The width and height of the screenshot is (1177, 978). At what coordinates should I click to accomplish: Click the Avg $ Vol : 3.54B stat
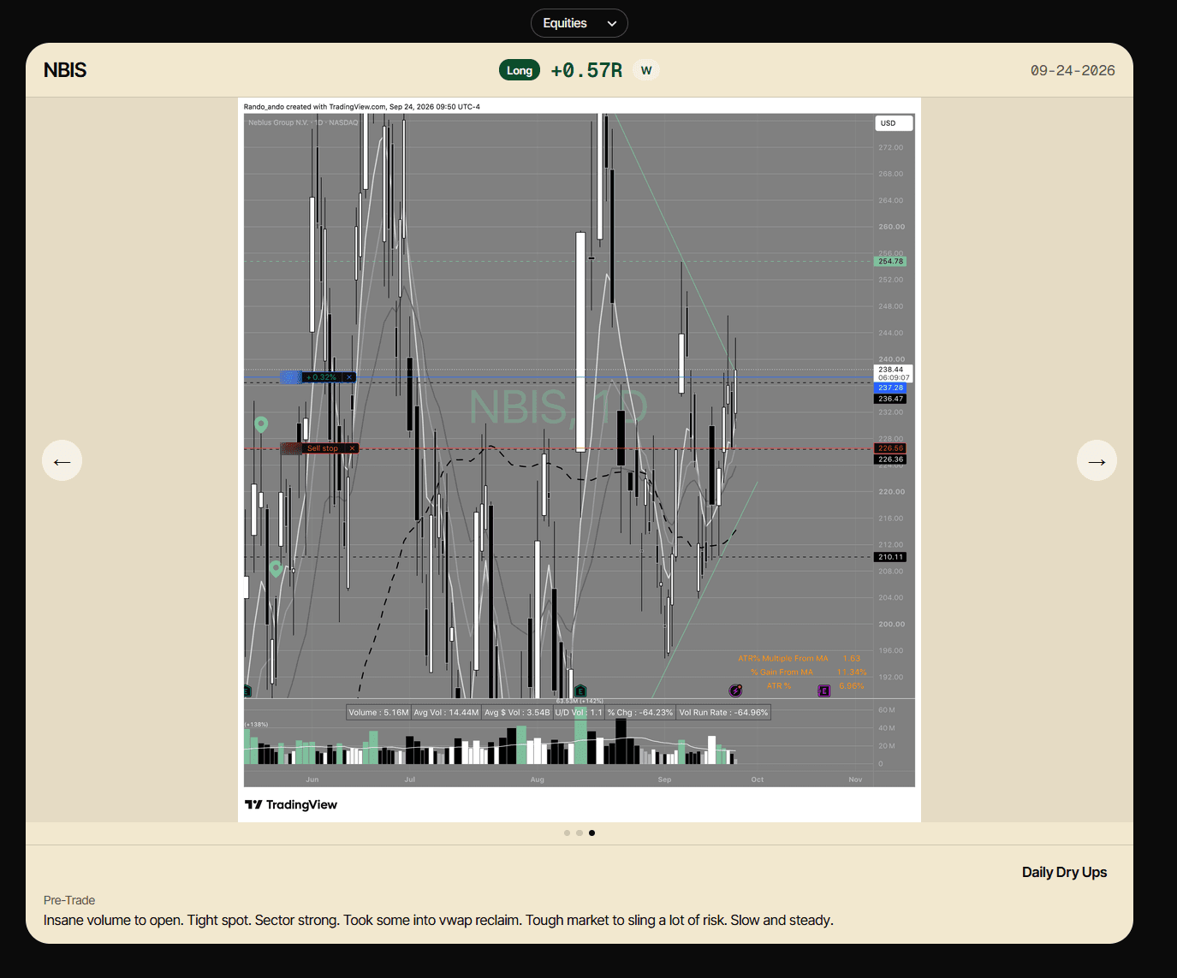(x=517, y=712)
